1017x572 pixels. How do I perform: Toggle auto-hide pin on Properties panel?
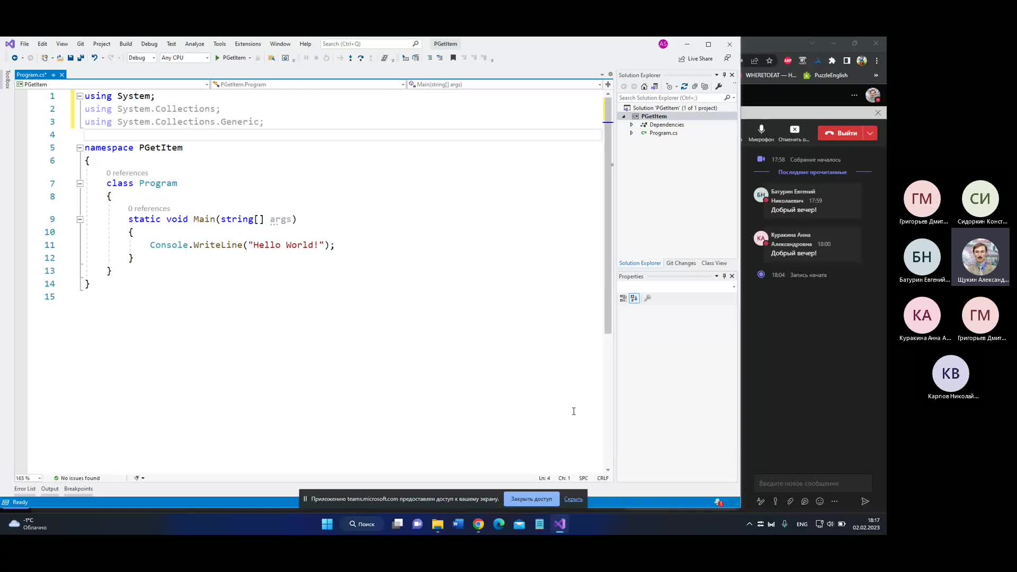[724, 276]
